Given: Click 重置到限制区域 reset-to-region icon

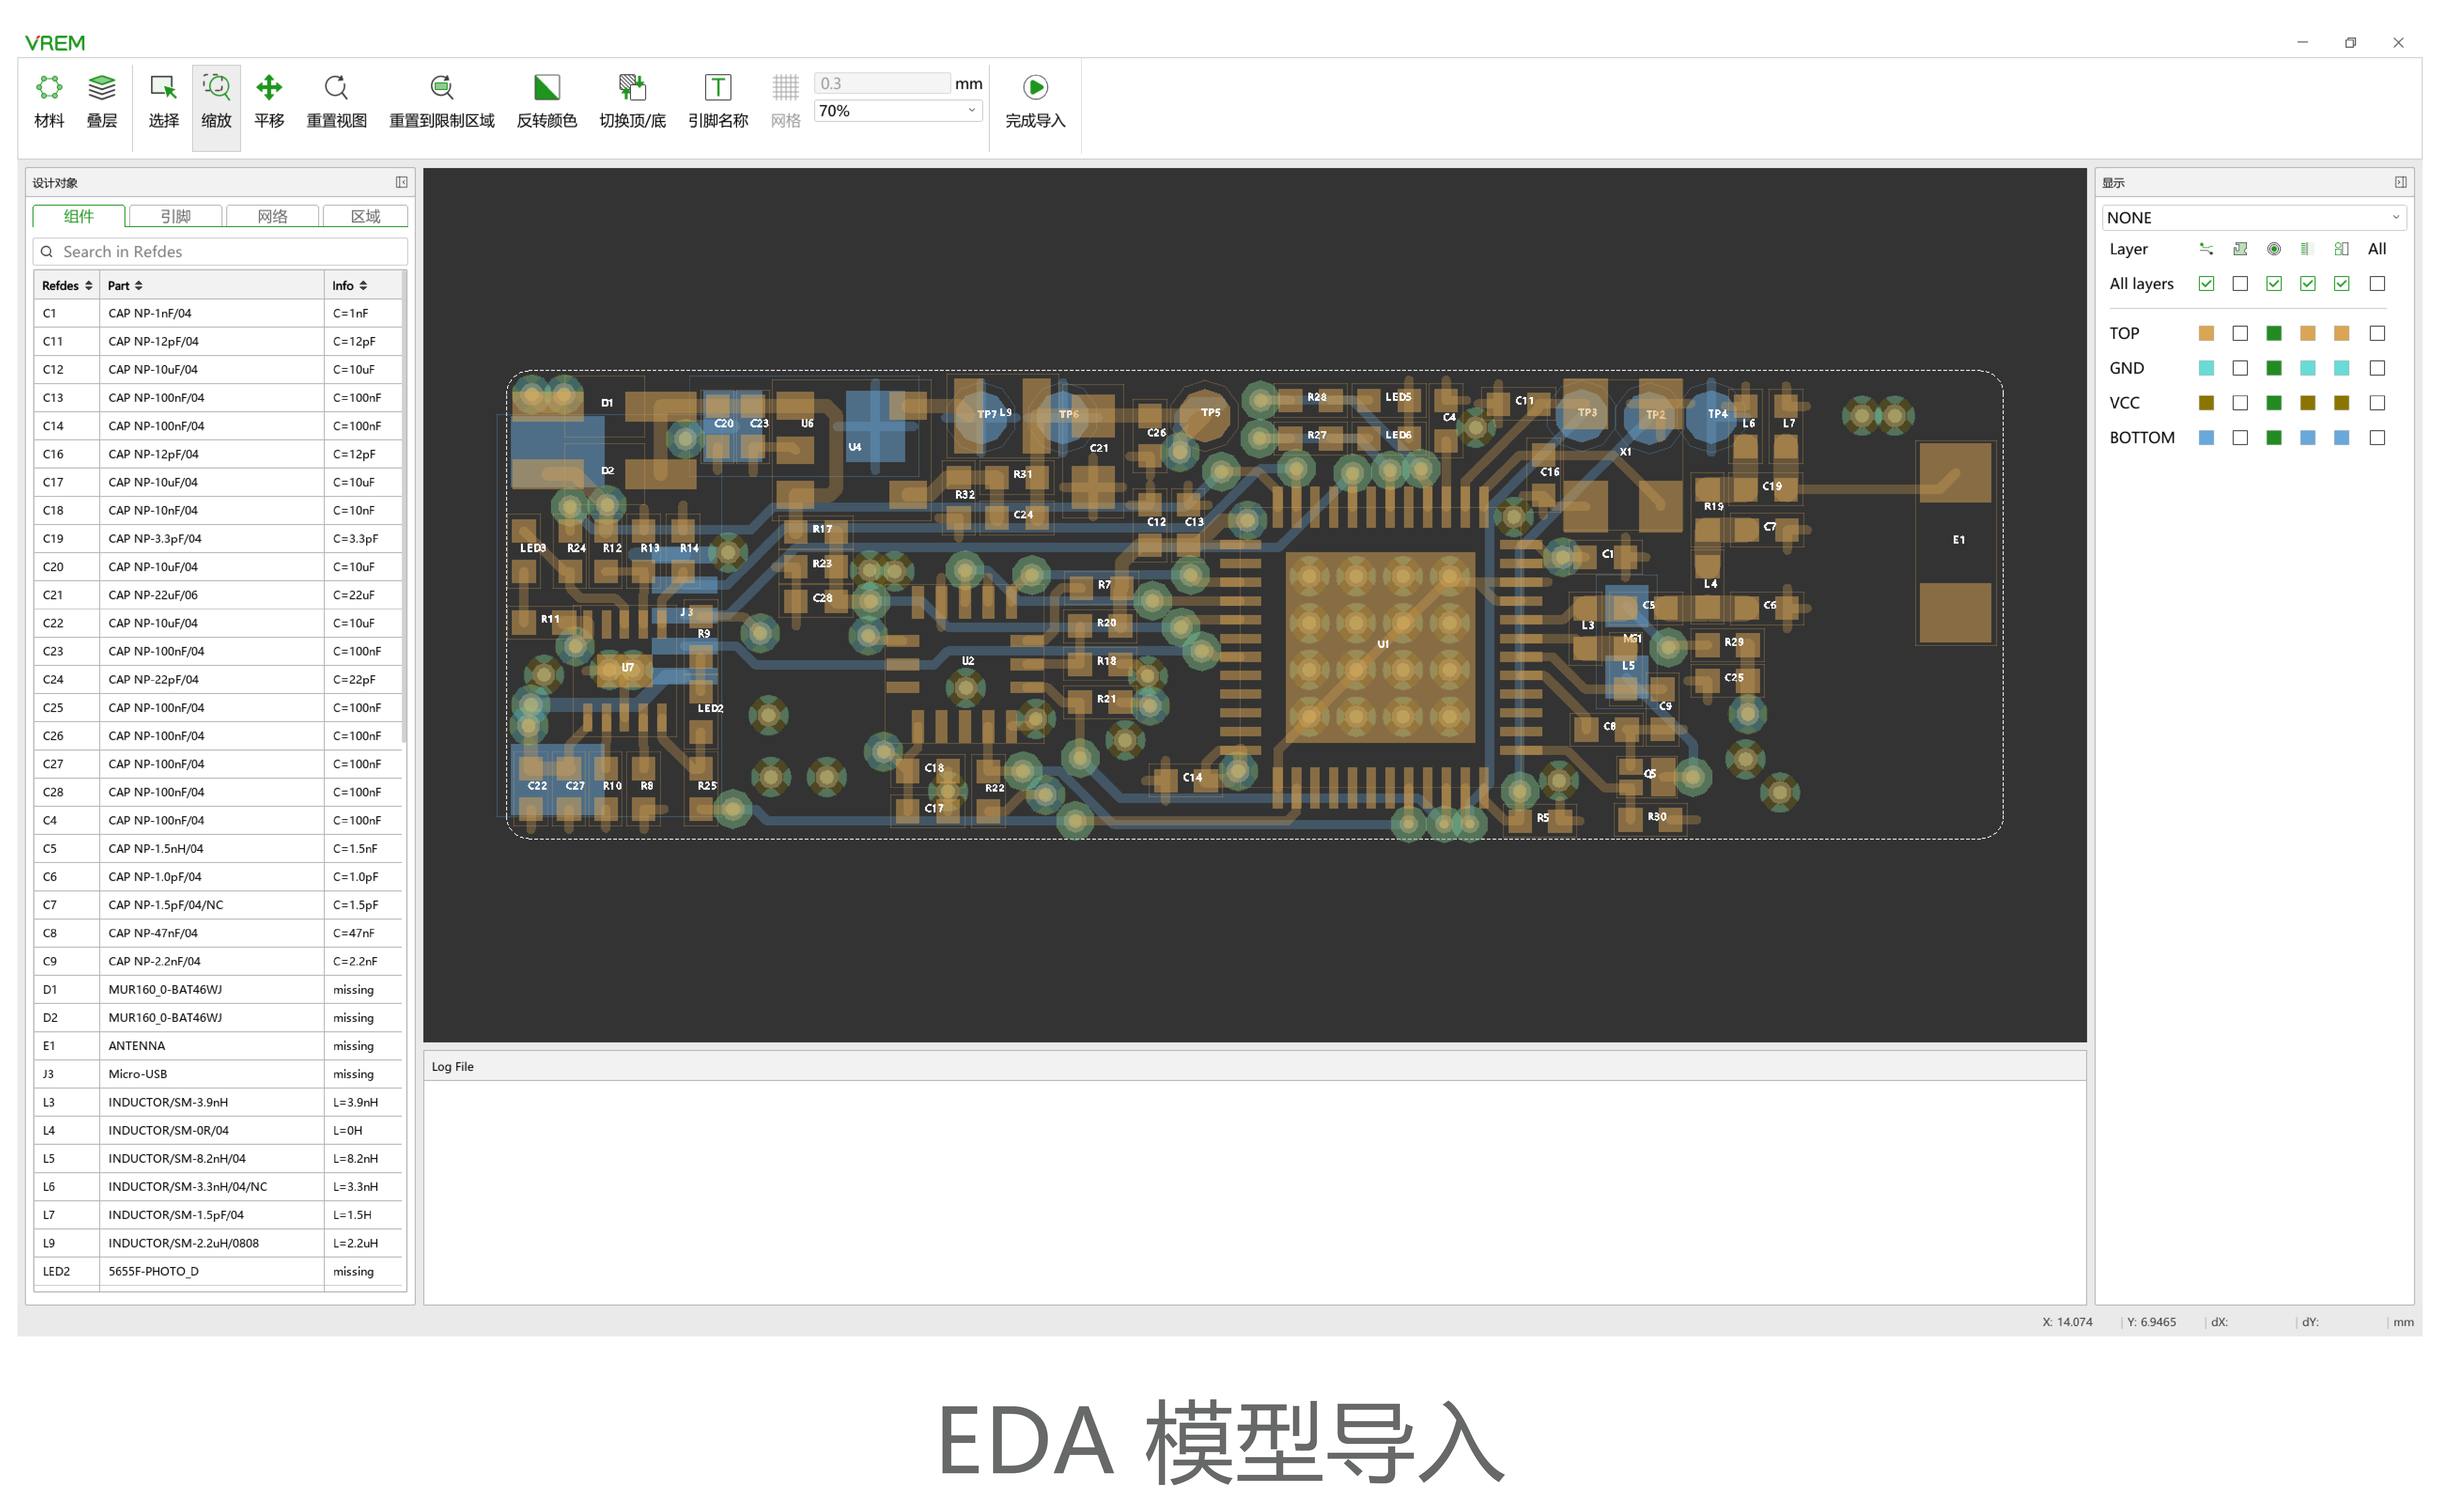Looking at the screenshot, I should click(442, 88).
